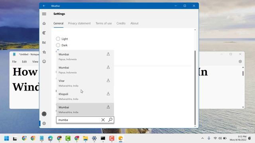Image resolution: width=255 pixels, height=143 pixels.
Task: Click the back arrow in Weather title bar
Action: click(44, 6)
